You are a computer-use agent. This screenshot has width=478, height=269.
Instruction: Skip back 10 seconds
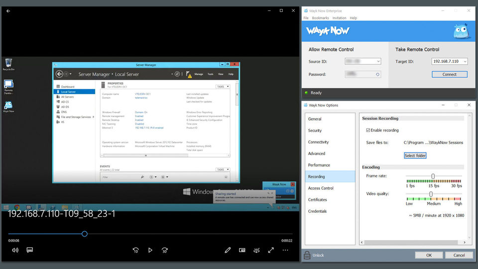coord(135,250)
